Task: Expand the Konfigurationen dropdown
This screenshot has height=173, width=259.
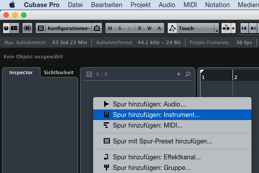Action: (x=68, y=28)
